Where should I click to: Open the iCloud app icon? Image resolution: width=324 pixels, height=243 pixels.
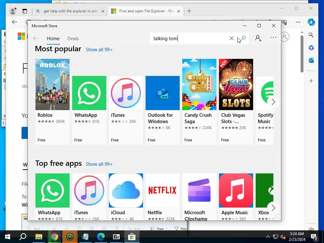[x=126, y=190]
